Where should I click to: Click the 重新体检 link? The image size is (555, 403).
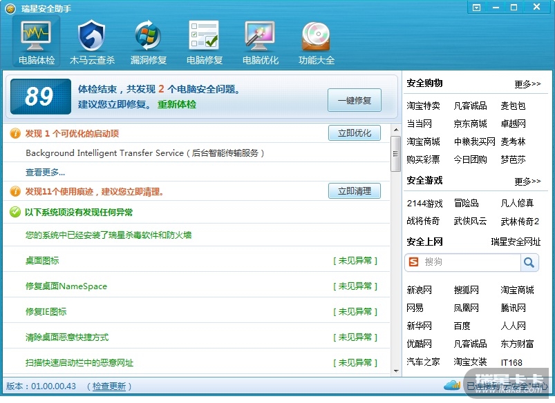177,105
